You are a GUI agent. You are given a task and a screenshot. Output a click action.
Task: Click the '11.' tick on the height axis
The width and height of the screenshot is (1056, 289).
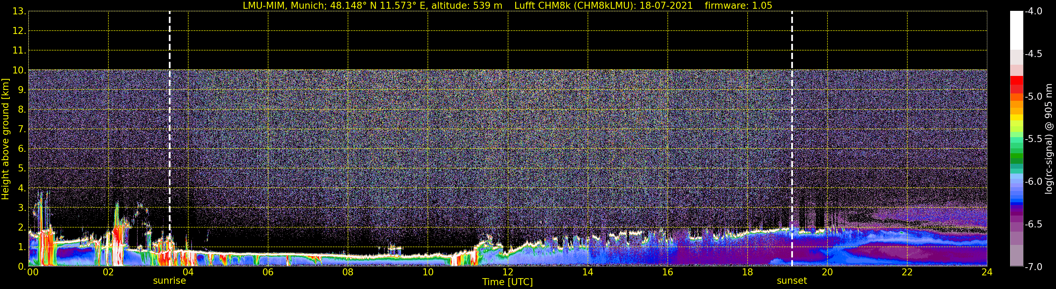click(x=19, y=51)
